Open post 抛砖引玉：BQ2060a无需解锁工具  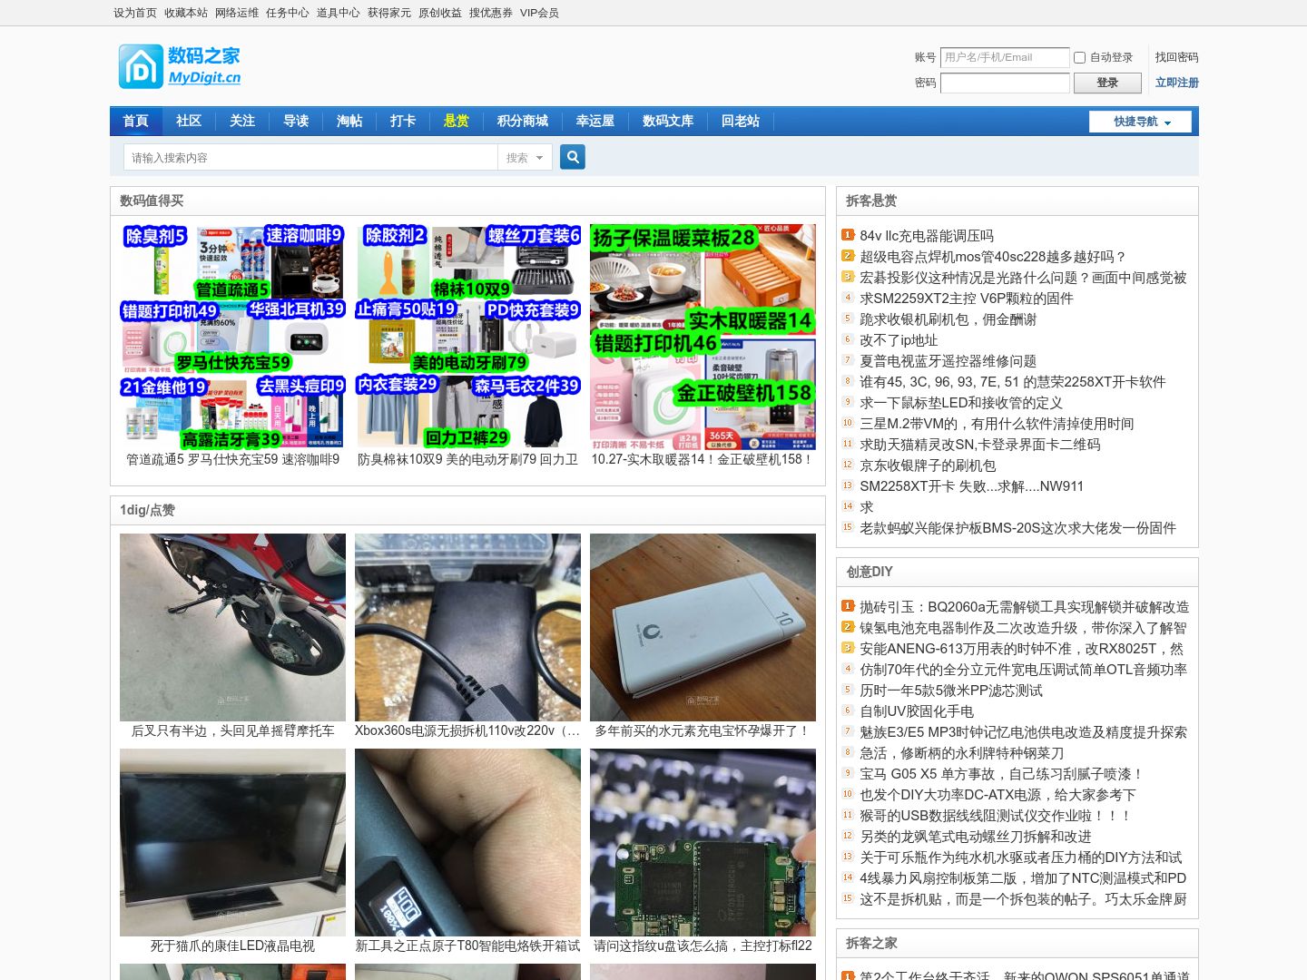coord(1024,607)
